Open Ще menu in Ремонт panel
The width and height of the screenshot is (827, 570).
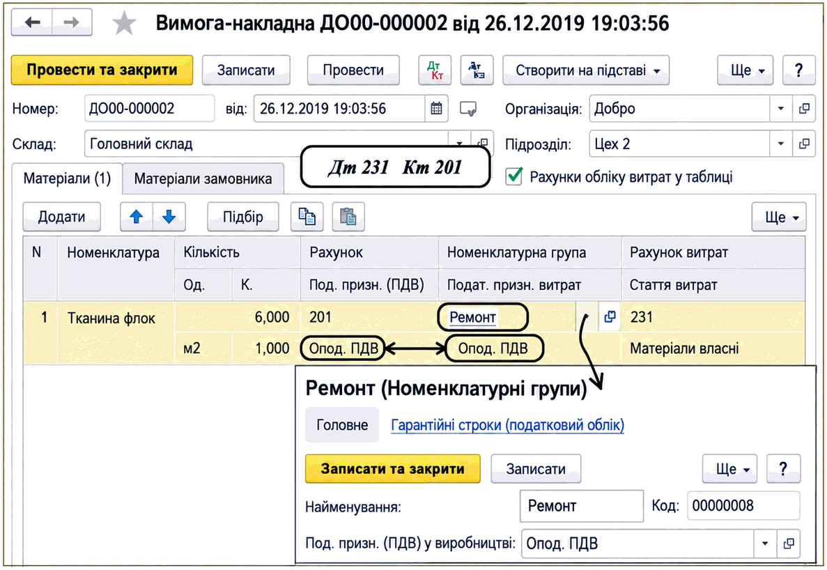(x=730, y=469)
